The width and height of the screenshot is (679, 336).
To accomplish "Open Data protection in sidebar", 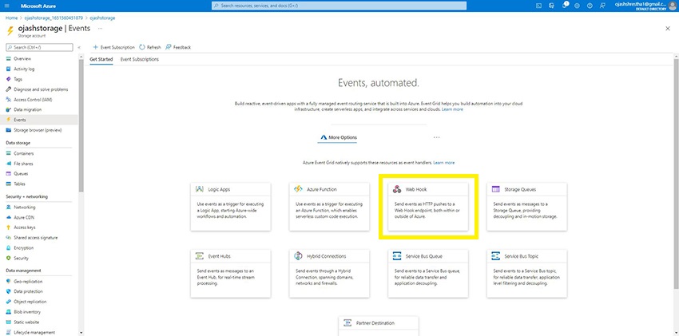I will click(28, 291).
